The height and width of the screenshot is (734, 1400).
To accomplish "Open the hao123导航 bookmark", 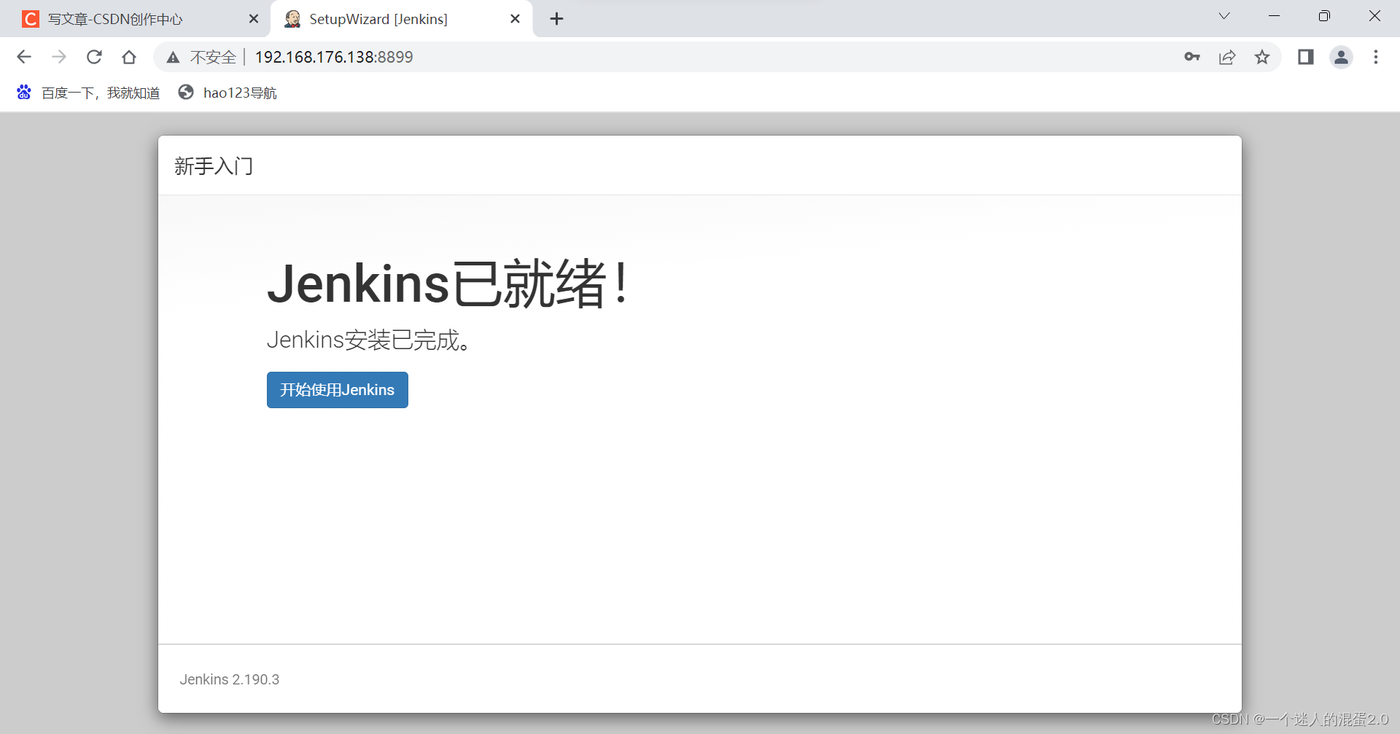I will click(227, 92).
